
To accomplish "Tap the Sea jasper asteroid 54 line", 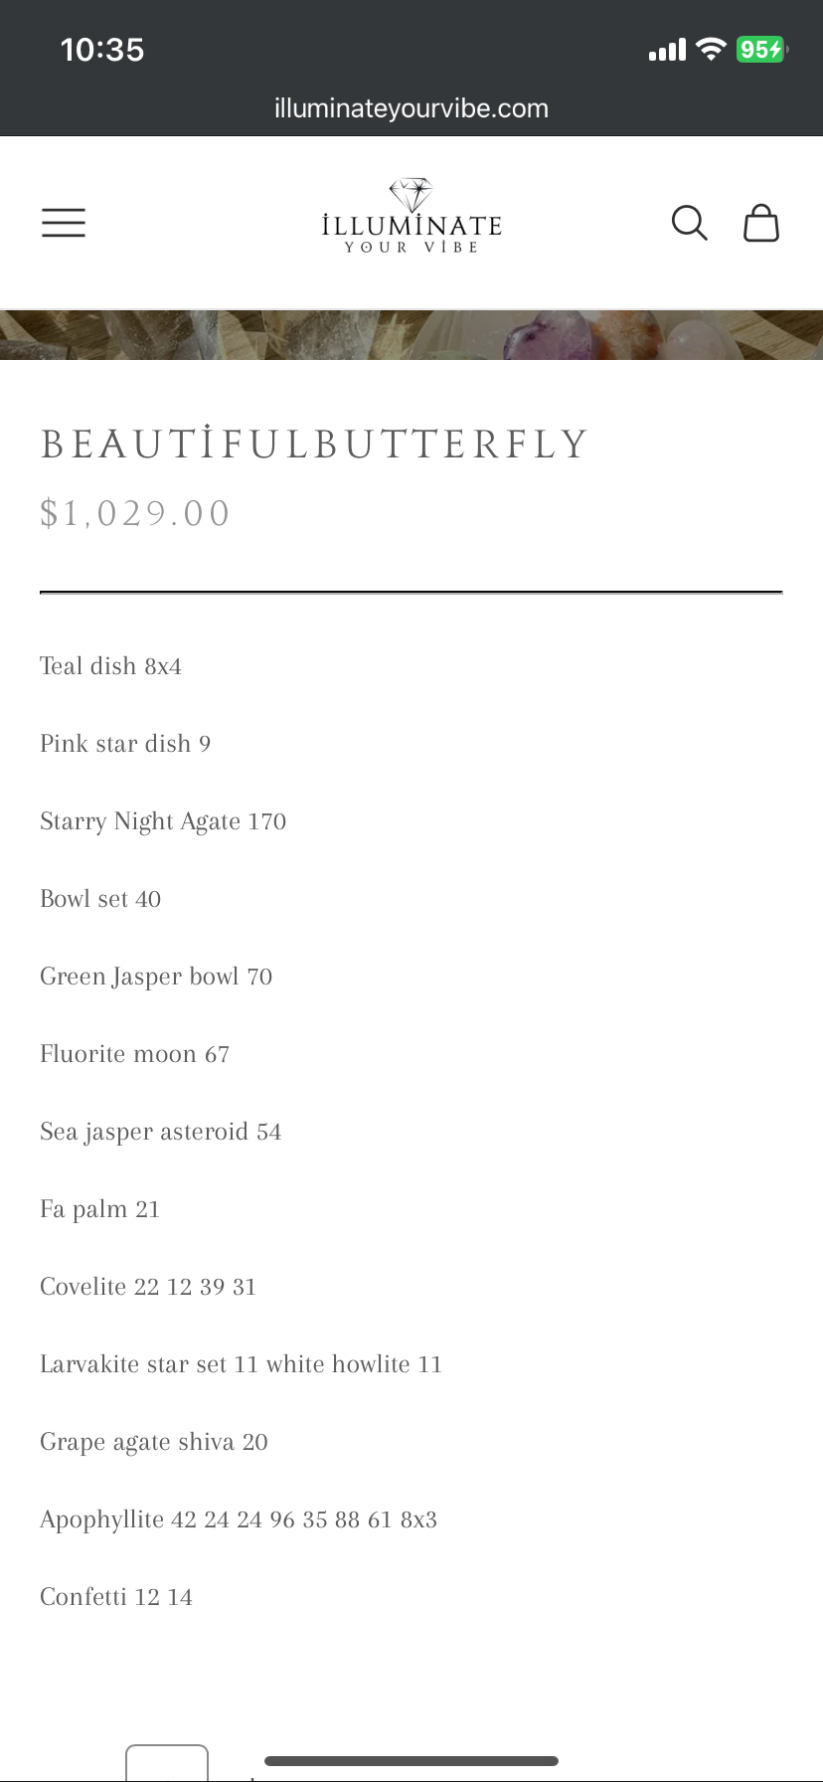I will pos(161,1132).
